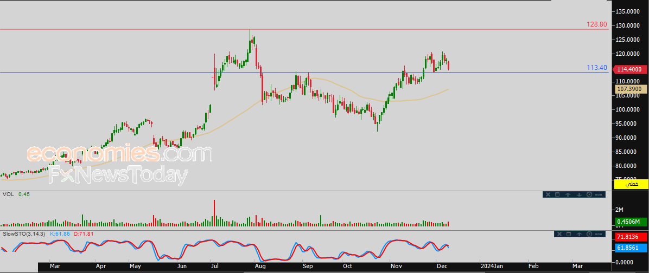
Task: Click the Nov date axis label
Action: click(397, 267)
